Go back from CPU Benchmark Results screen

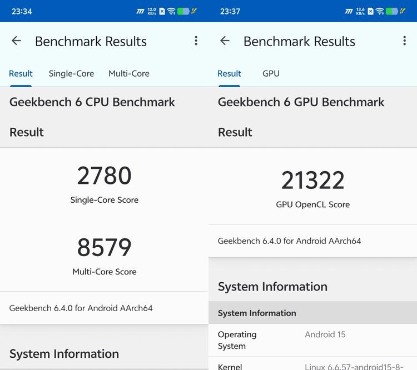[16, 41]
